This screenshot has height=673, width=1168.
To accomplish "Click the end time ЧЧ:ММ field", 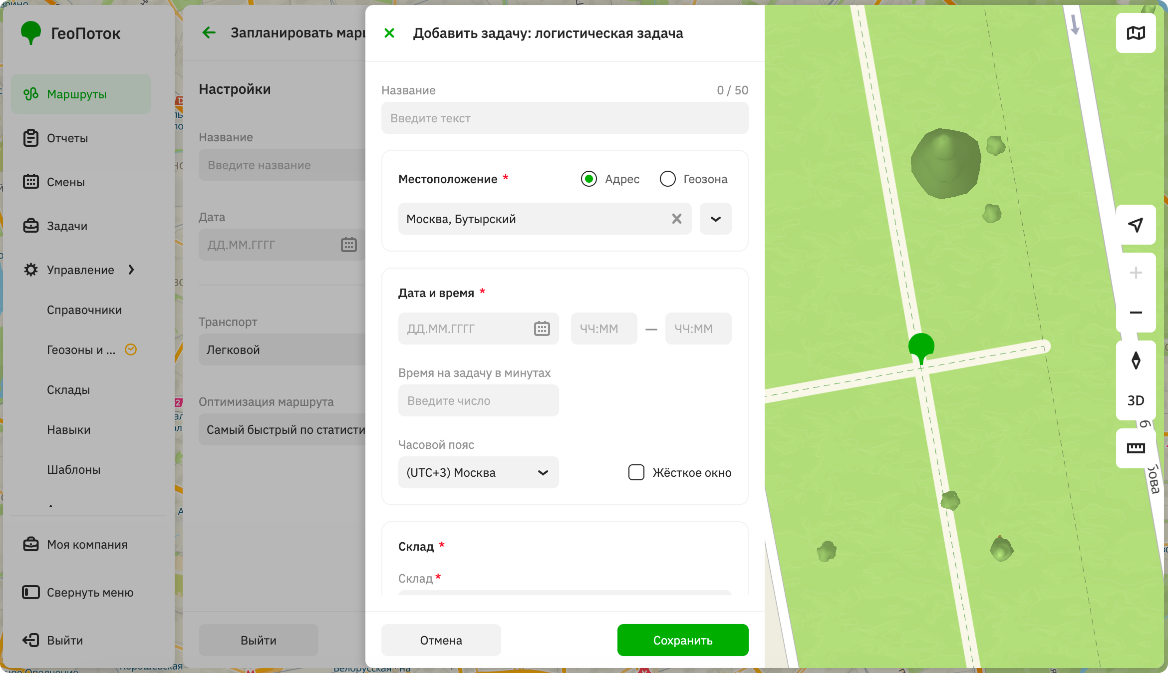I will coord(698,329).
